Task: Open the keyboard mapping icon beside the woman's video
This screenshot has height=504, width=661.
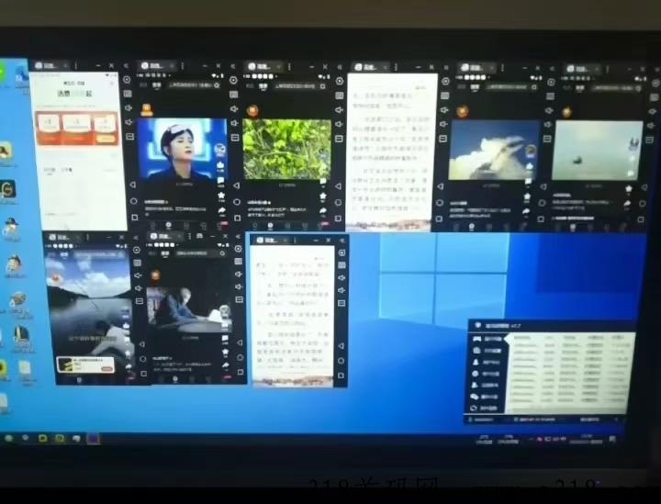Action: click(x=234, y=95)
